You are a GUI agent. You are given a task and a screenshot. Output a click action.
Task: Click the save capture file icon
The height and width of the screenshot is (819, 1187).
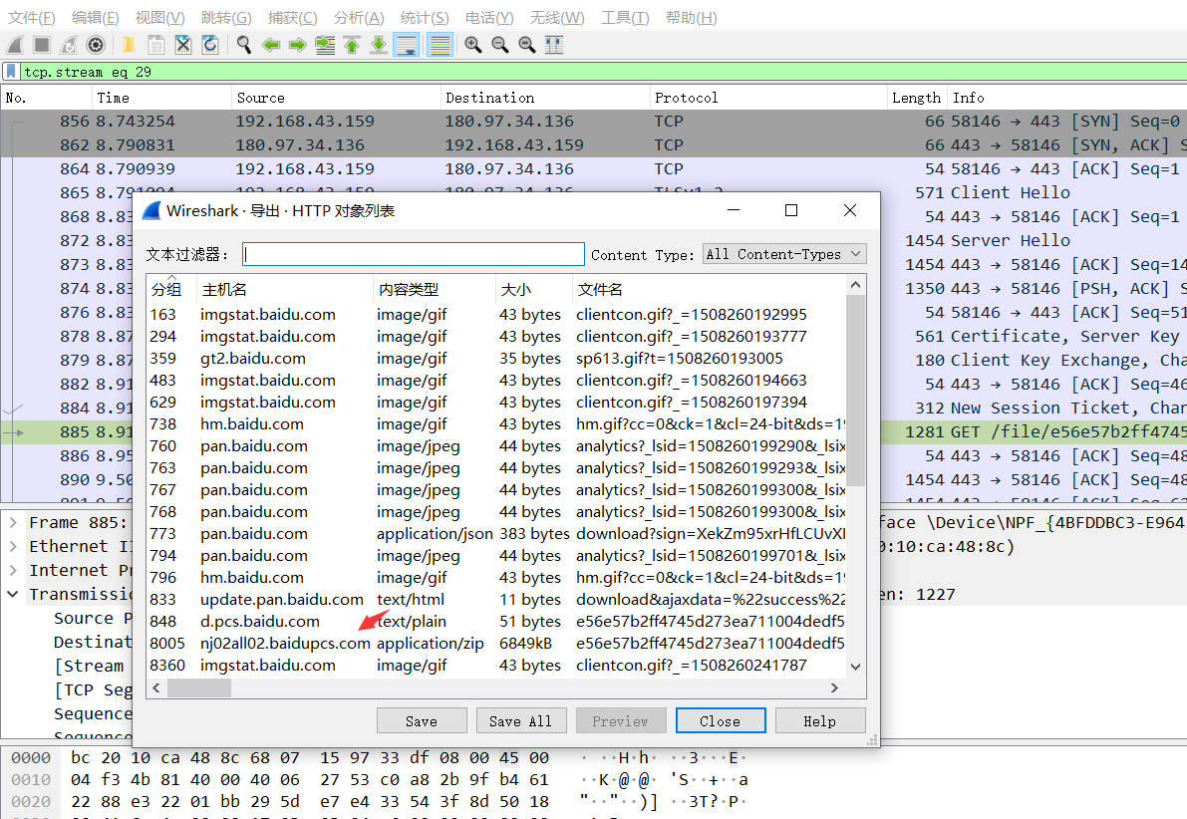[x=155, y=46]
